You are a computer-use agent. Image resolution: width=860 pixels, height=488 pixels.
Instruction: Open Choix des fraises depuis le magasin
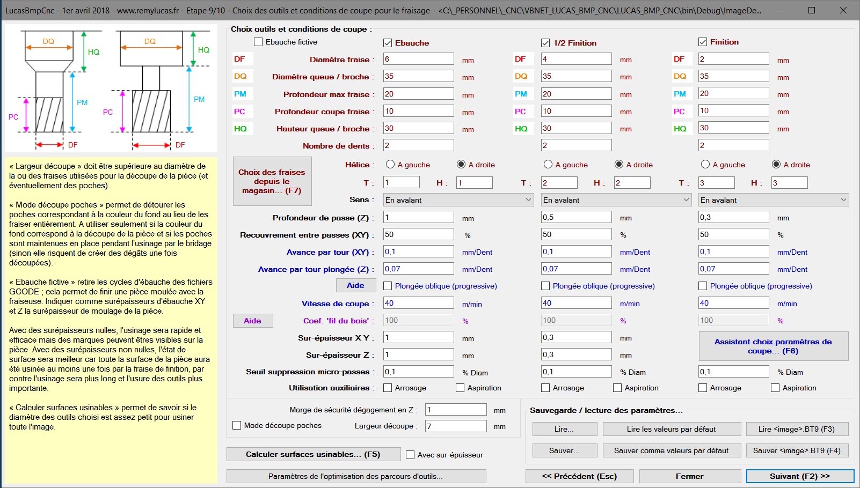pyautogui.click(x=272, y=181)
